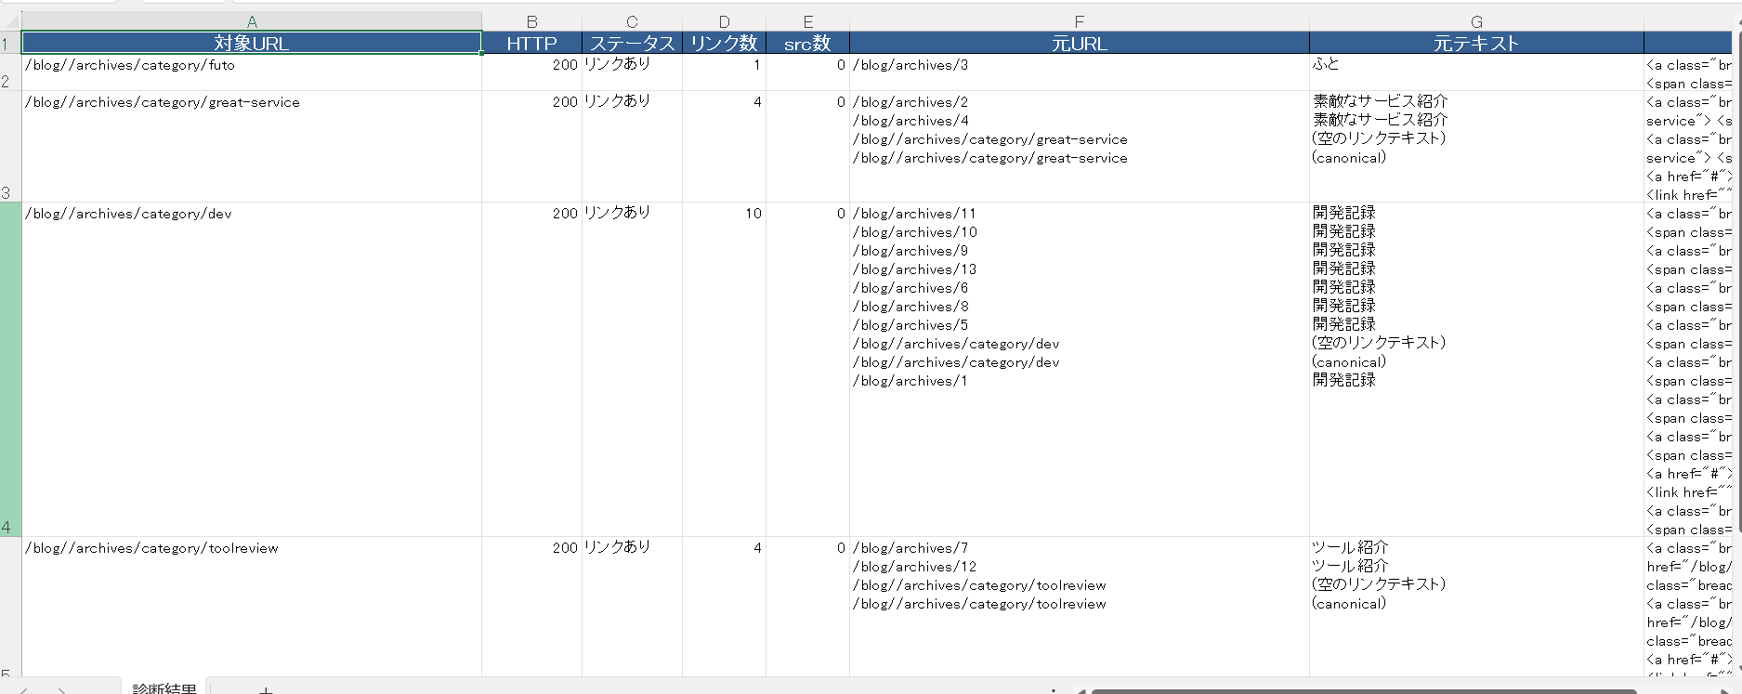Image resolution: width=1742 pixels, height=694 pixels.
Task: Click the 元テキスト header cell
Action: [1475, 43]
